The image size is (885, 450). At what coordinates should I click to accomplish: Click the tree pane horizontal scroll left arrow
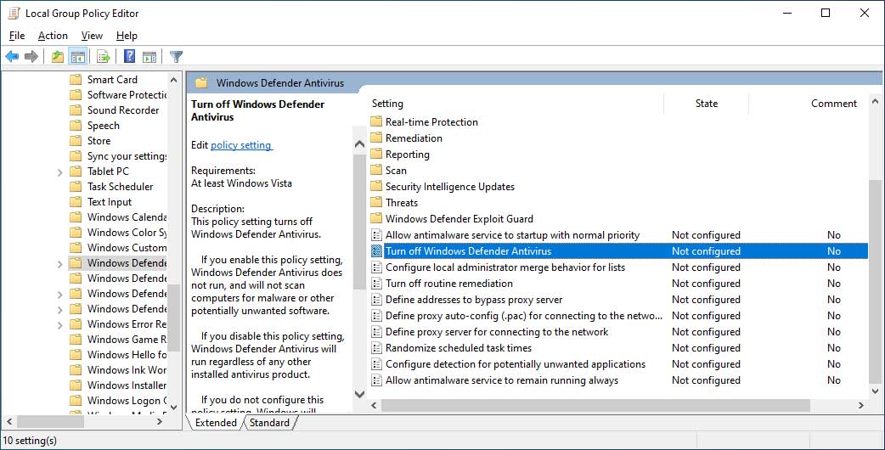click(9, 421)
